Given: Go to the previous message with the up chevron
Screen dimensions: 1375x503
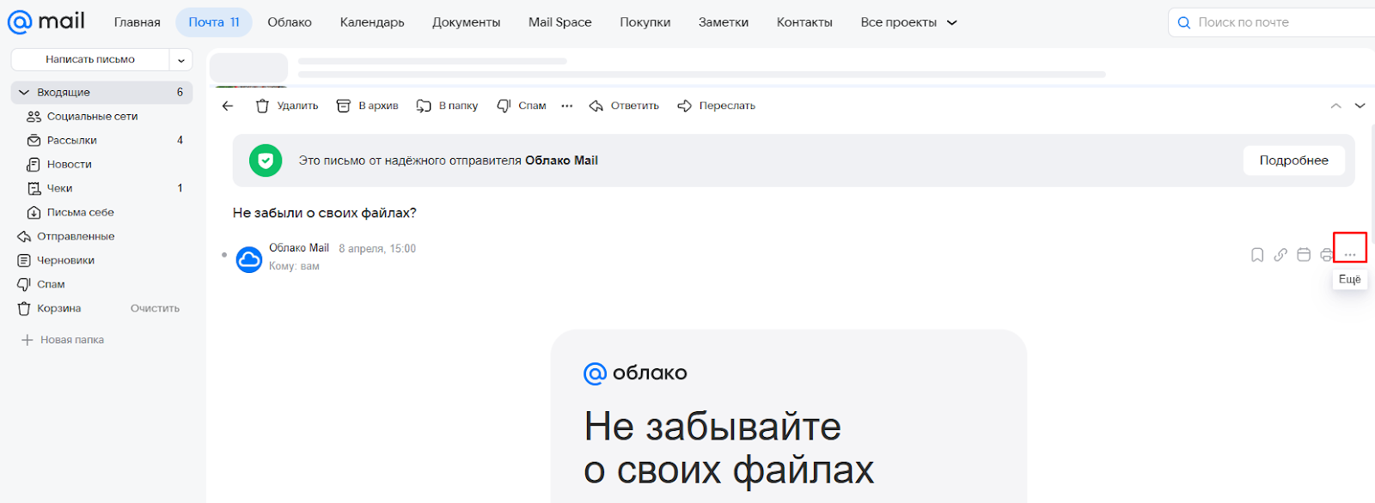Looking at the screenshot, I should coord(1335,106).
